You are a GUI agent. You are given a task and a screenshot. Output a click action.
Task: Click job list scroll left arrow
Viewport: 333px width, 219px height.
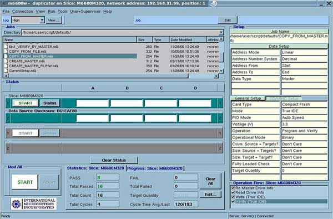point(6,76)
